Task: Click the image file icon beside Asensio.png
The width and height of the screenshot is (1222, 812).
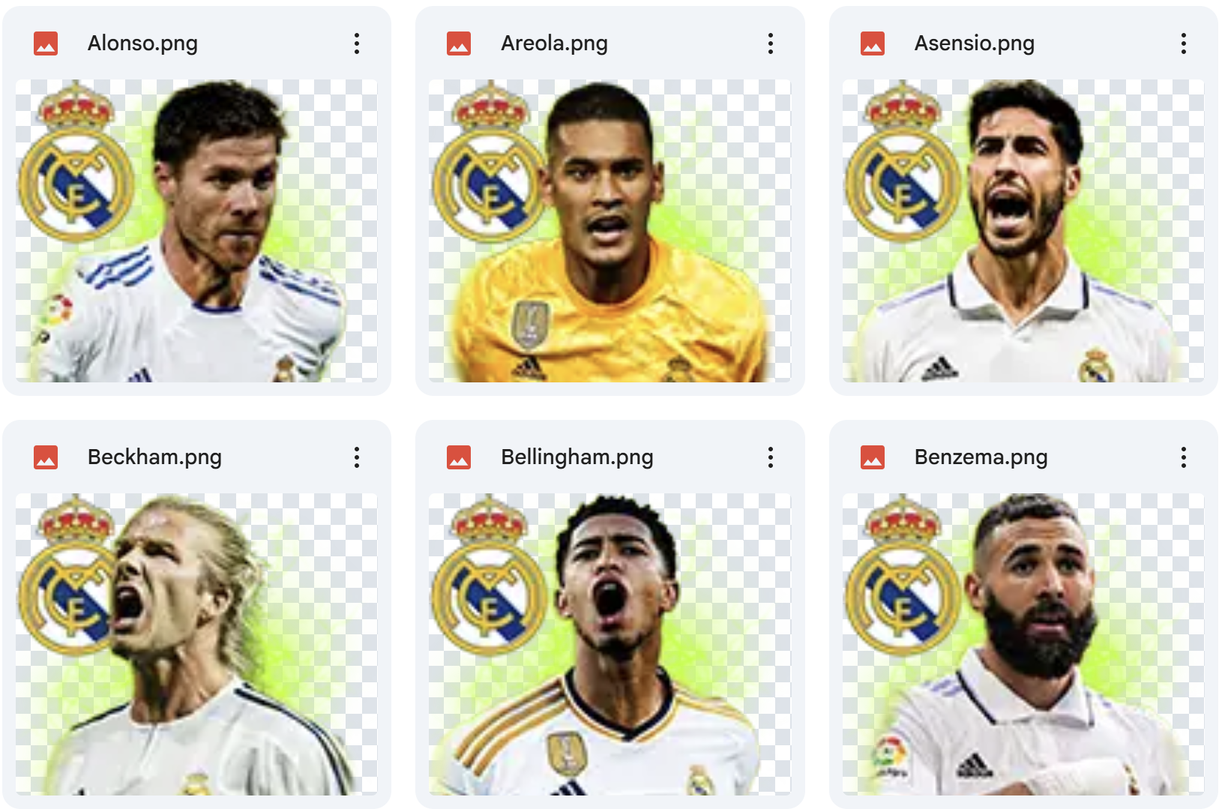Action: (873, 43)
